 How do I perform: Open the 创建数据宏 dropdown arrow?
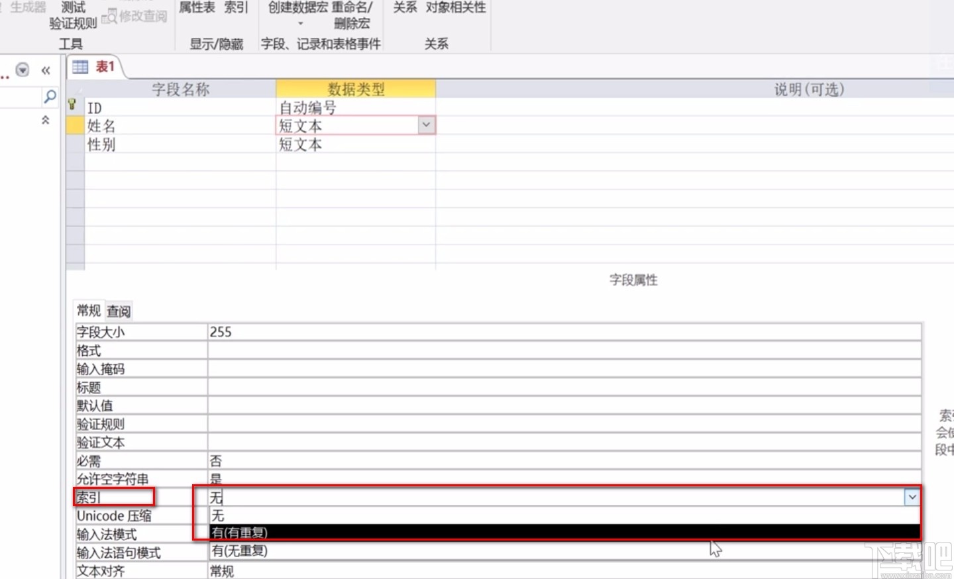point(300,23)
